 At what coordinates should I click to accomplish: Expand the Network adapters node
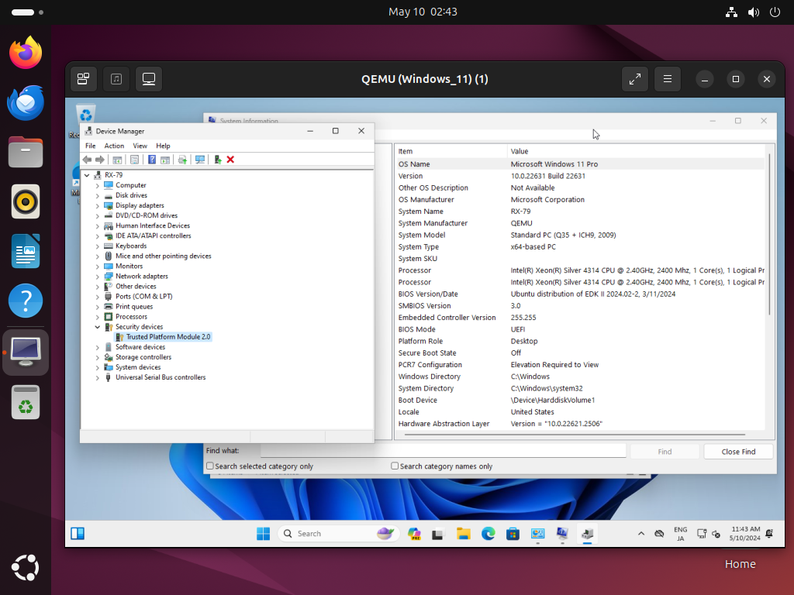pyautogui.click(x=97, y=277)
